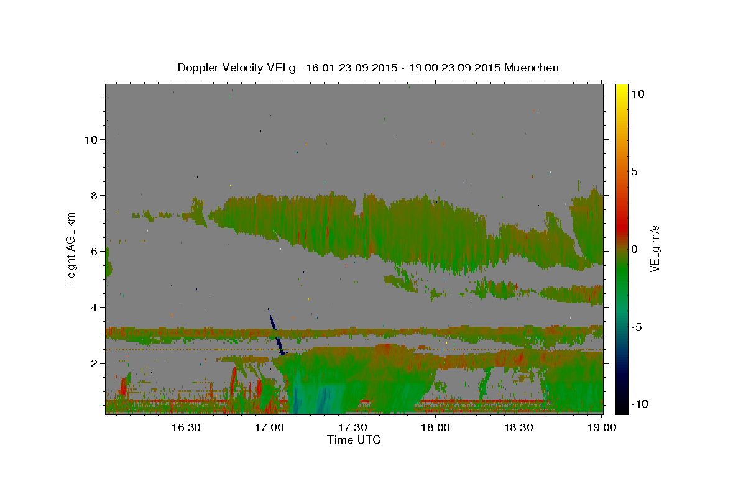Image resolution: width=746 pixels, height=497 pixels.
Task: Click the end date '19:00 23.09.2015' in title
Action: click(x=455, y=68)
